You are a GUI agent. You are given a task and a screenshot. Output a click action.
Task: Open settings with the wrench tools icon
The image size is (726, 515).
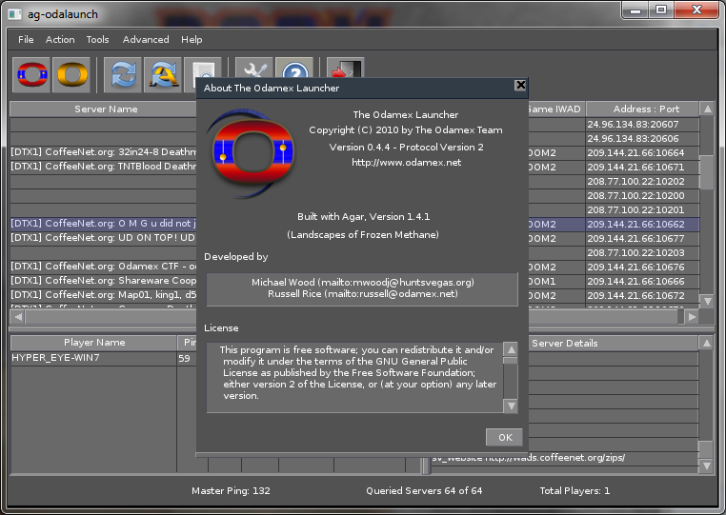tap(254, 74)
